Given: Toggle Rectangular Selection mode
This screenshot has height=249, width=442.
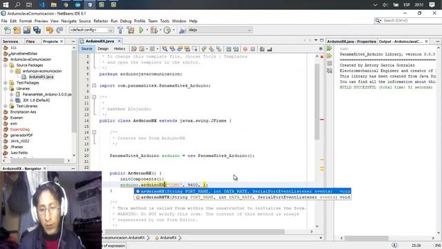Looking at the screenshot, I should click(x=195, y=49).
